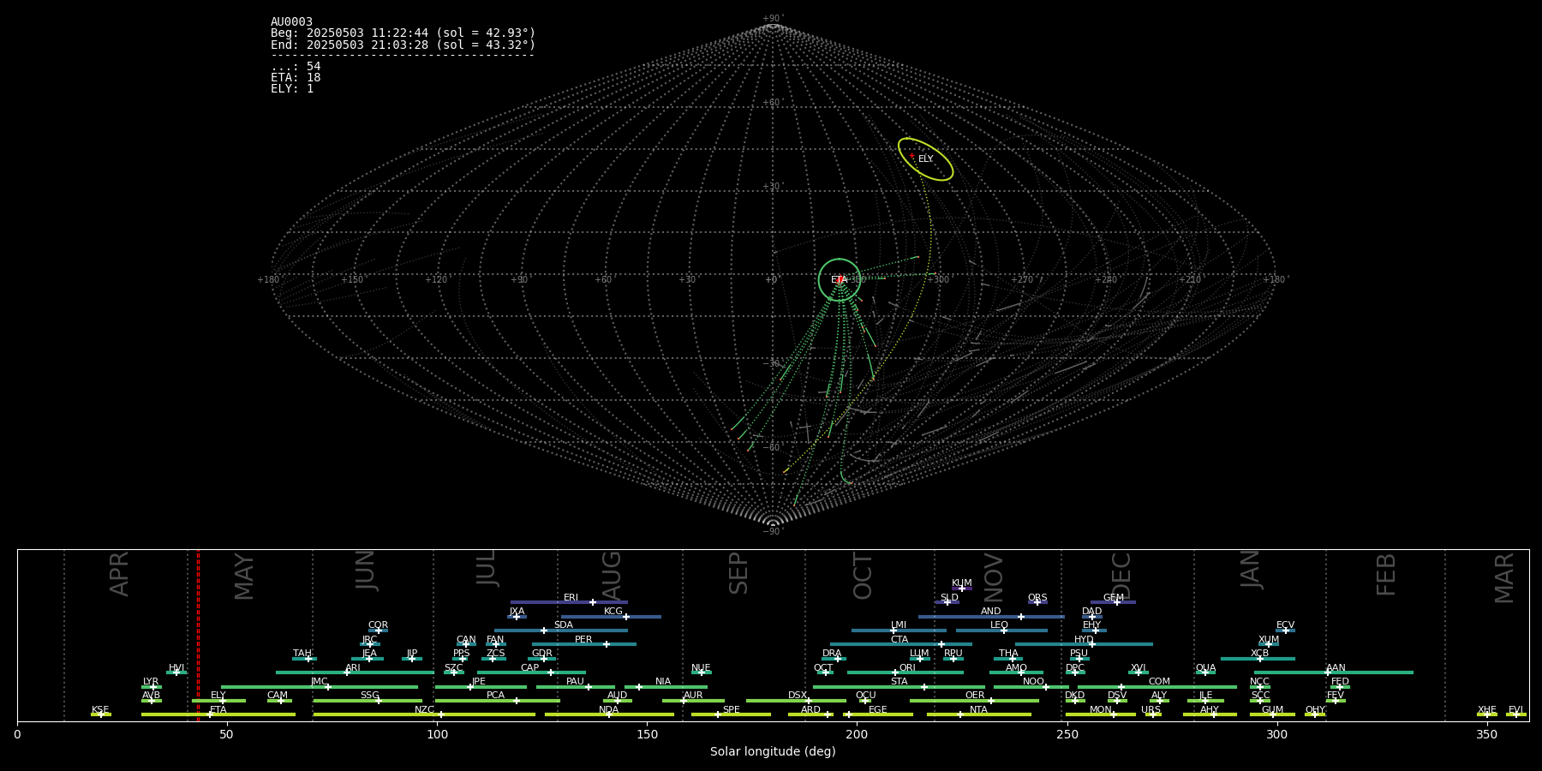
Task: Click the 'ELY: 1' count in header
Action: [292, 89]
